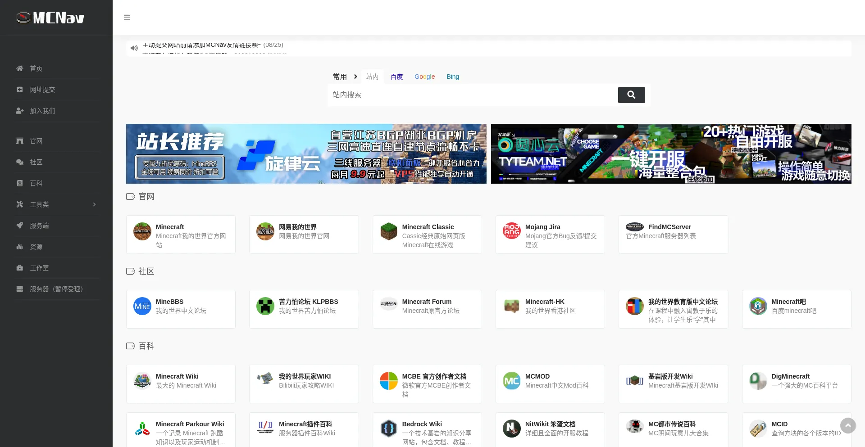This screenshot has height=447, width=865.
Task: Open the MineBBS link title
Action: 170,302
